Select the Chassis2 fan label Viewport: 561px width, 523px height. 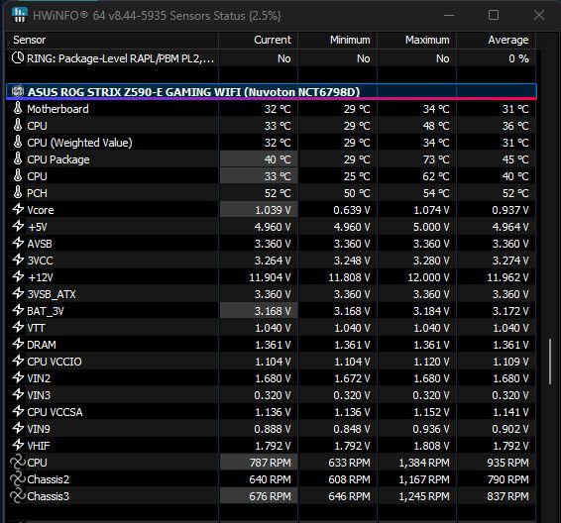coord(48,479)
